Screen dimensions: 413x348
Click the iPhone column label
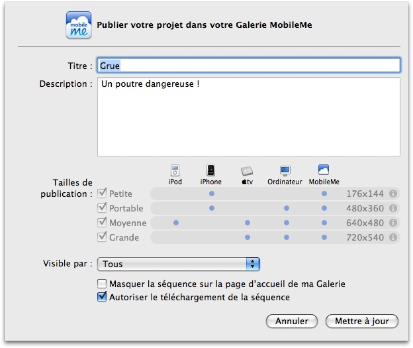[x=210, y=182]
